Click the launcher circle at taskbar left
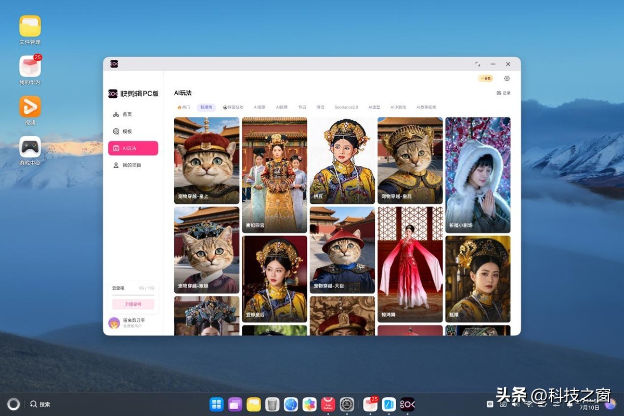624x416 pixels. pos(14,404)
